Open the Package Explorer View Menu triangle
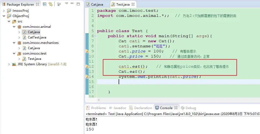The height and width of the screenshot is (134, 260). click(x=67, y=4)
